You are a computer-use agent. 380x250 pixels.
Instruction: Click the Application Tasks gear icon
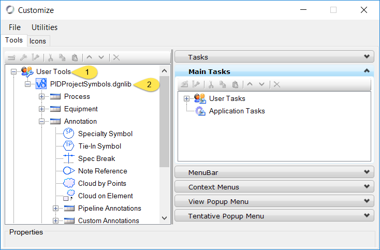coord(200,111)
